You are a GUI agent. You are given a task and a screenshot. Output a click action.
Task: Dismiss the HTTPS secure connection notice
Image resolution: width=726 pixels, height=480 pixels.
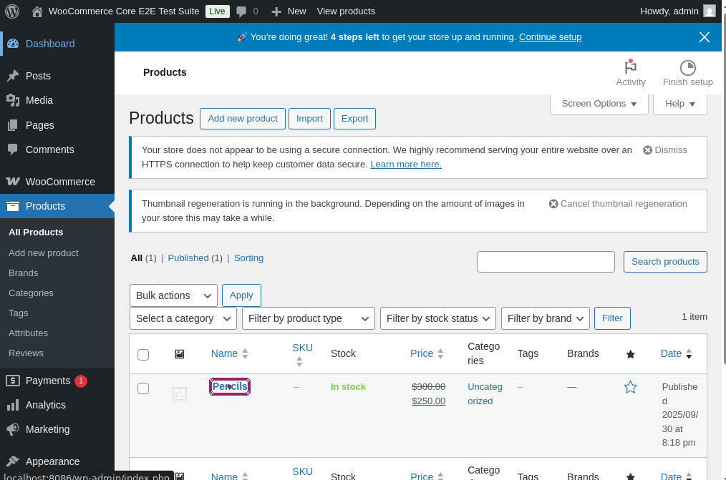(665, 150)
